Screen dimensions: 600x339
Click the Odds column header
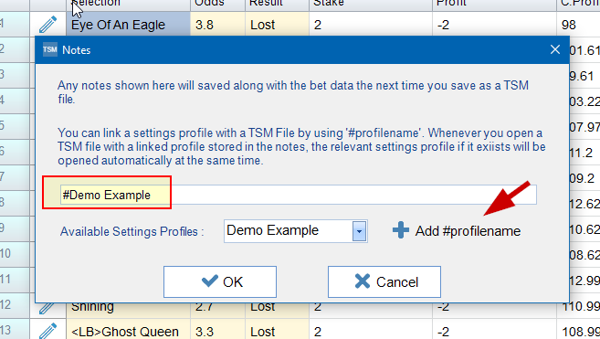pyautogui.click(x=217, y=4)
